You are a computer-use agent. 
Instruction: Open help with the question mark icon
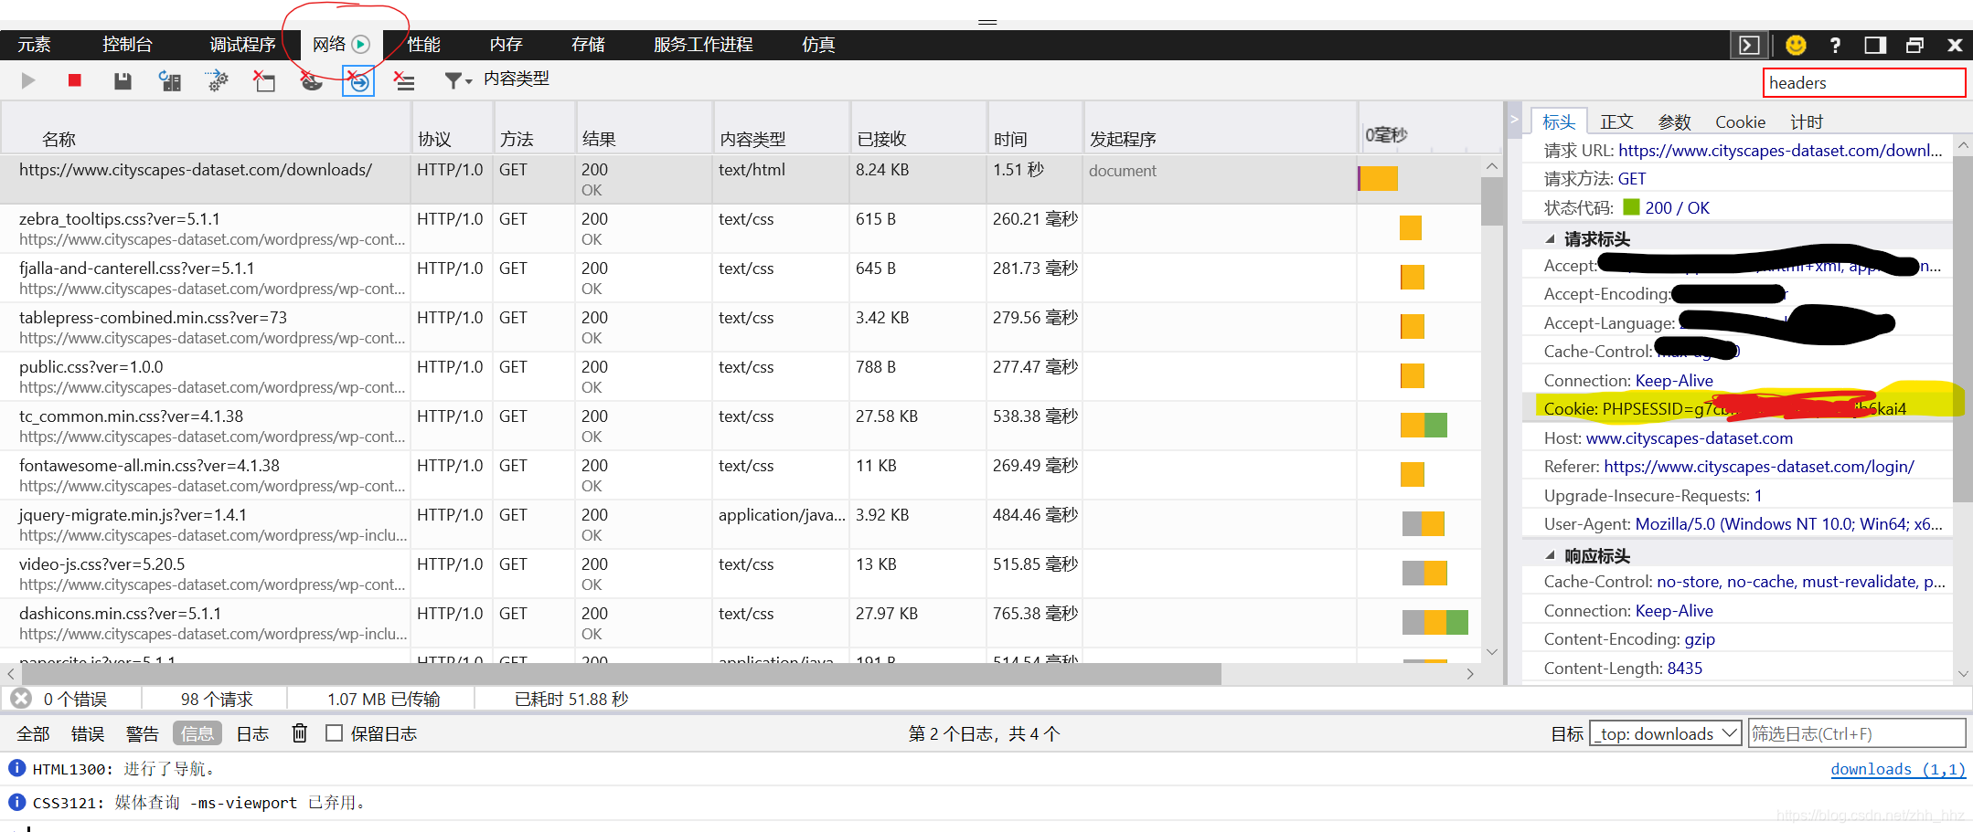coord(1835,45)
